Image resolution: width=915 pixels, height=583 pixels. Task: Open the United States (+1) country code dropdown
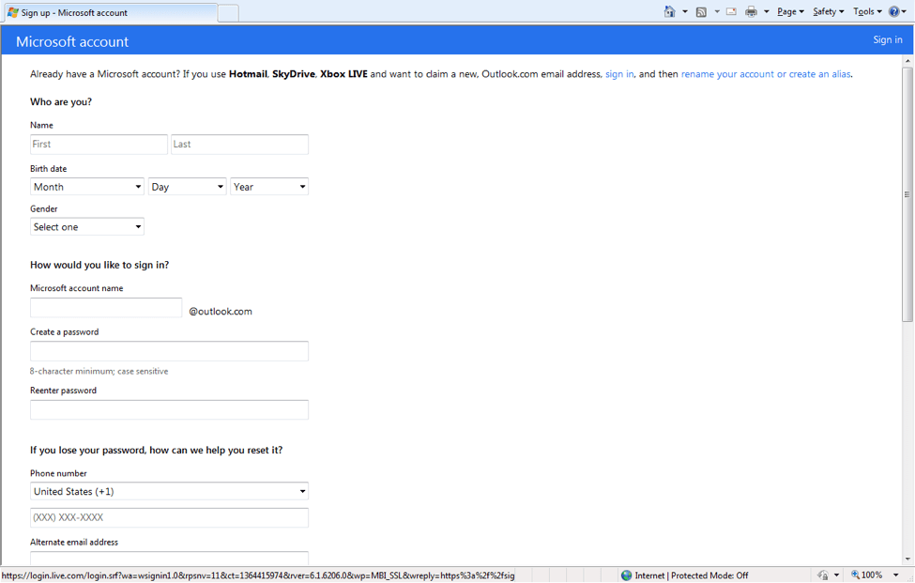169,491
